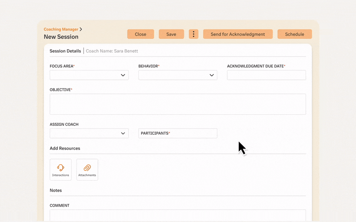This screenshot has width=356, height=222.
Task: Hit the Schedule button
Action: coord(294,34)
